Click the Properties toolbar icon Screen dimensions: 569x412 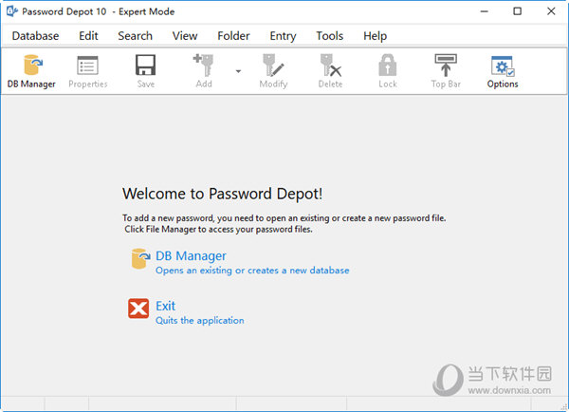tap(87, 70)
